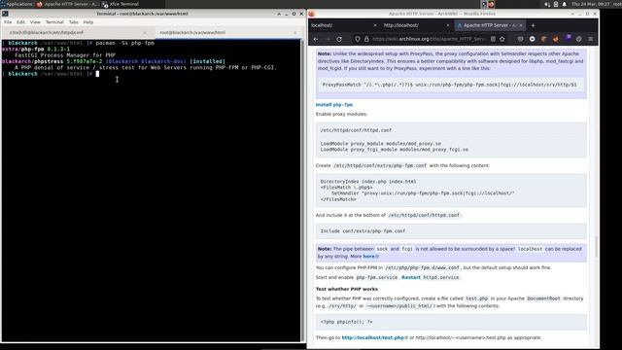Open the terminal View menu
The width and height of the screenshot is (622, 350).
point(35,22)
